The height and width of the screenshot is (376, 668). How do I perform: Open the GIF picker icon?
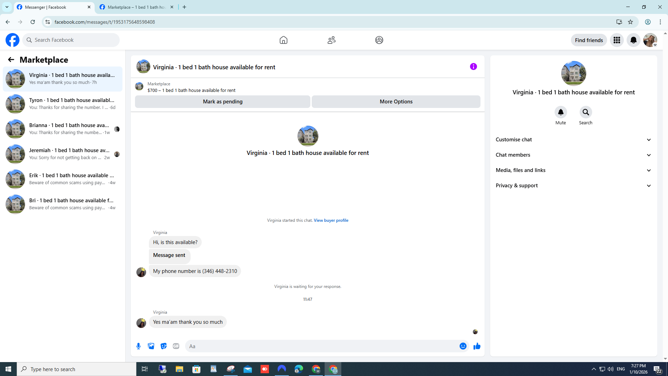tap(176, 346)
